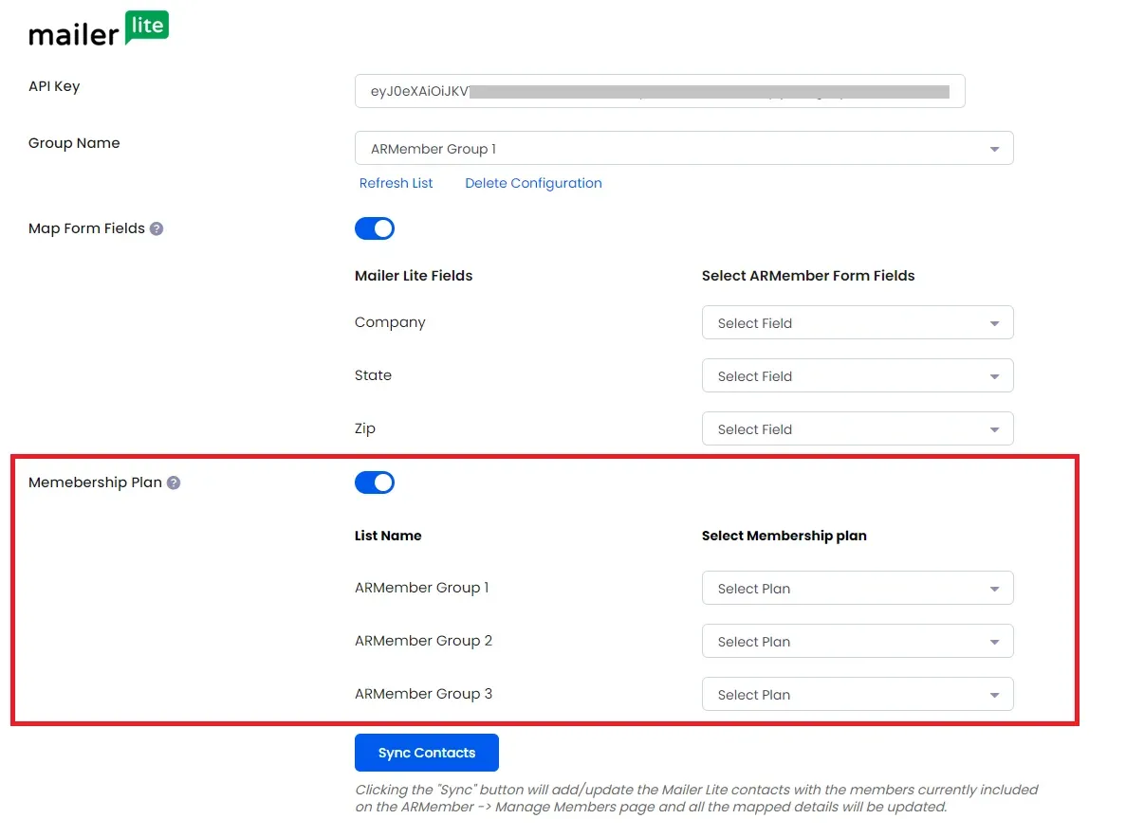This screenshot has height=837, width=1144.
Task: Click the ARMember Group 1 list name
Action: pos(422,588)
